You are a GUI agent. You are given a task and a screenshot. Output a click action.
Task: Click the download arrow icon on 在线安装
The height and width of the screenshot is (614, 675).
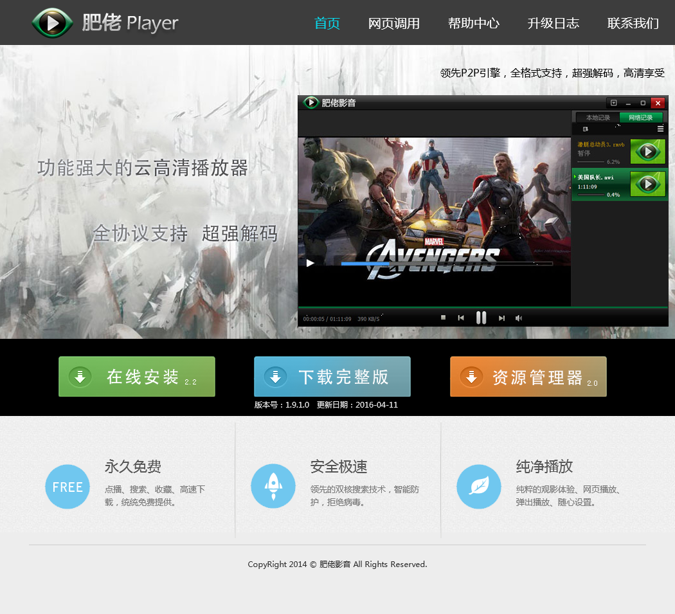(x=80, y=377)
